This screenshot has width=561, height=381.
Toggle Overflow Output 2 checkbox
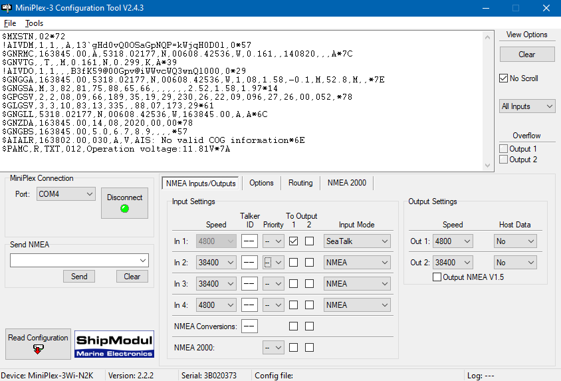[518, 160]
